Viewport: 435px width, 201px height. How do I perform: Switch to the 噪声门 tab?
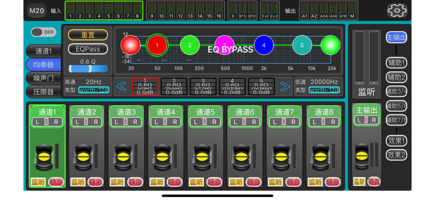[x=43, y=78]
